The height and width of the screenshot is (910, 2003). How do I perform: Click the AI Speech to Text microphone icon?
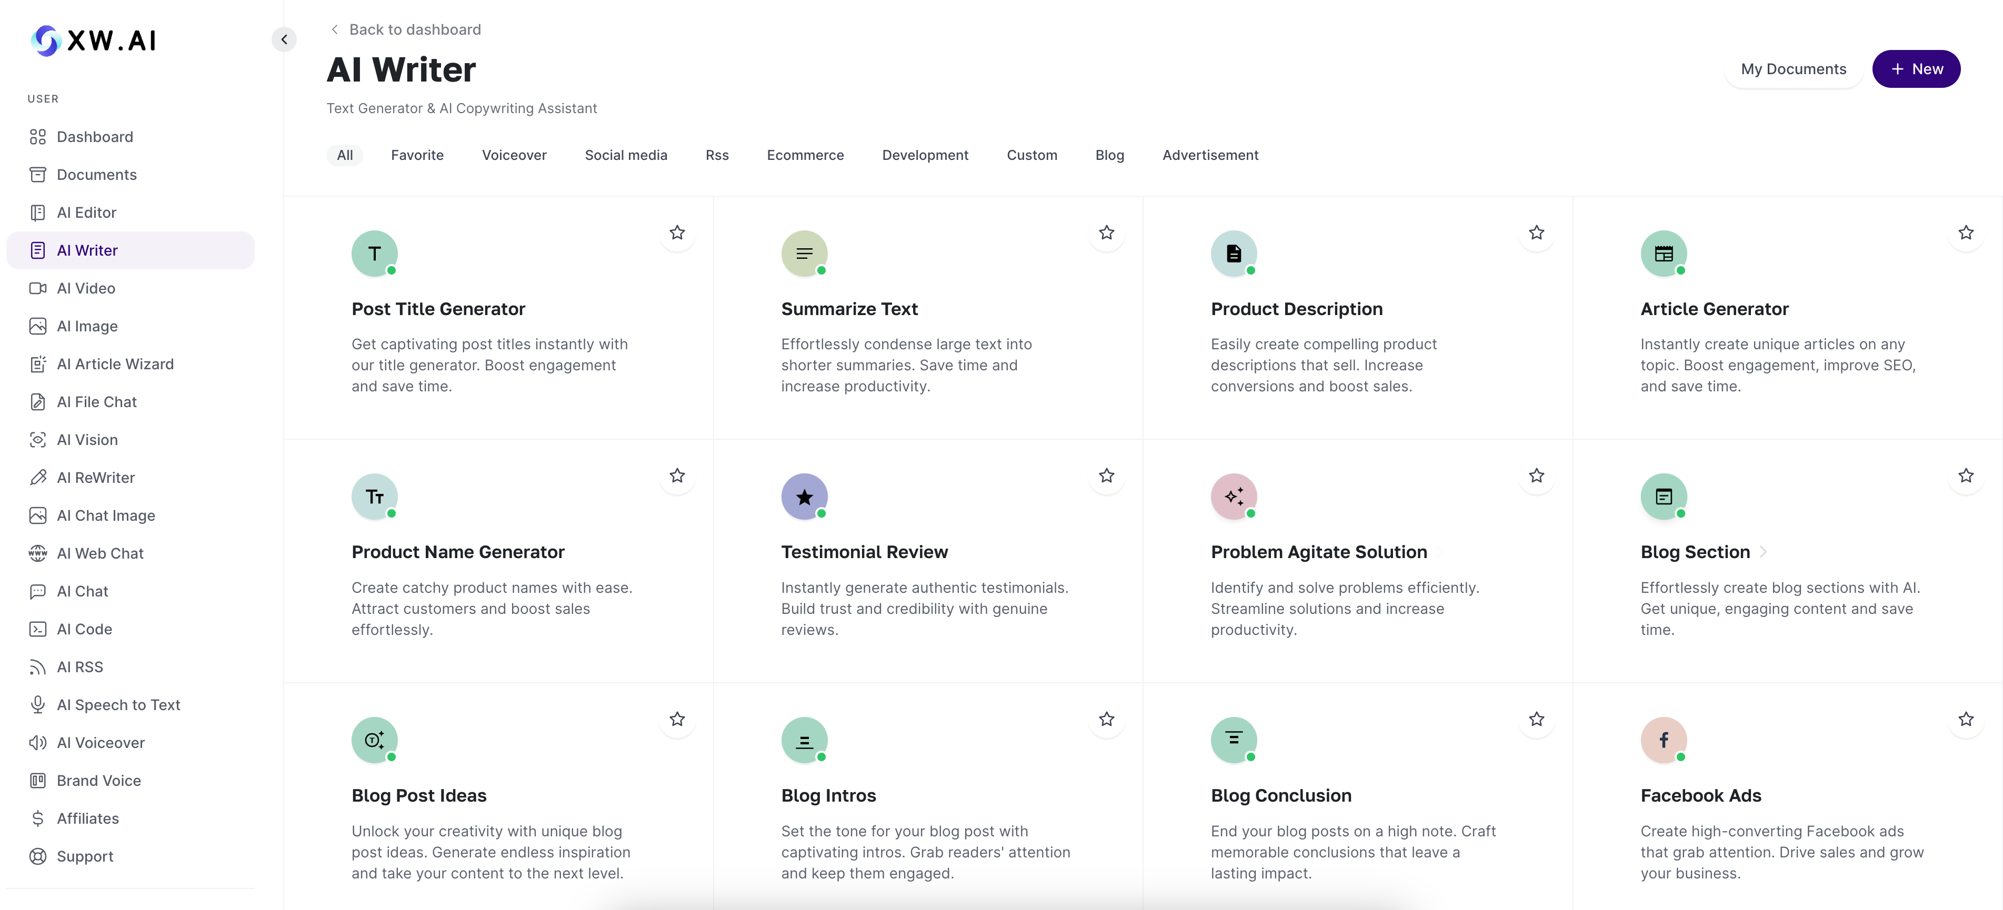click(x=37, y=705)
